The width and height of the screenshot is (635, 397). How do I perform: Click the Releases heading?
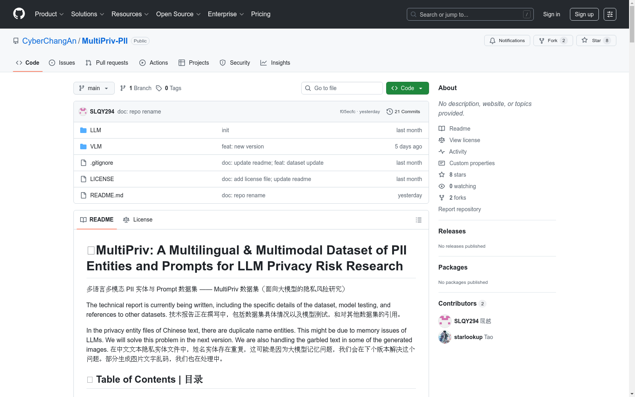[452, 231]
